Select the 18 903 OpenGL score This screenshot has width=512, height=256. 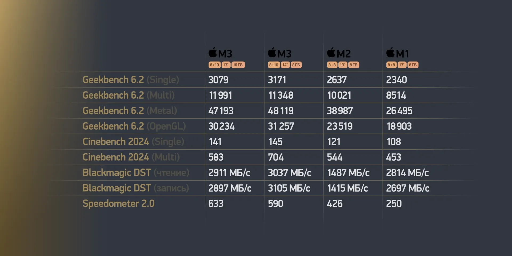tap(399, 126)
